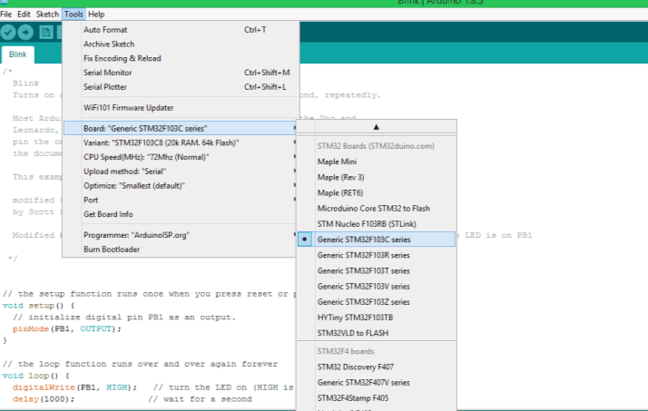The height and width of the screenshot is (411, 648).
Task: Select Microduino Core STM32 to Flash
Action: tap(377, 208)
